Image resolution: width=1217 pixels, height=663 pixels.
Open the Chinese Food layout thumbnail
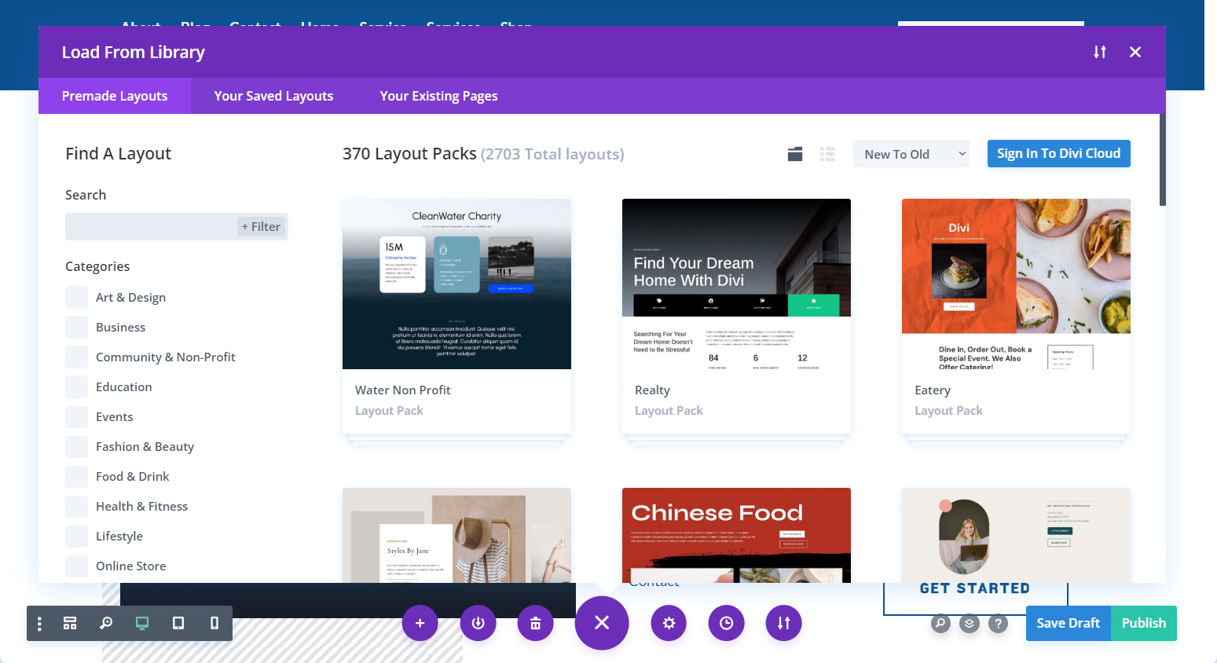[736, 535]
